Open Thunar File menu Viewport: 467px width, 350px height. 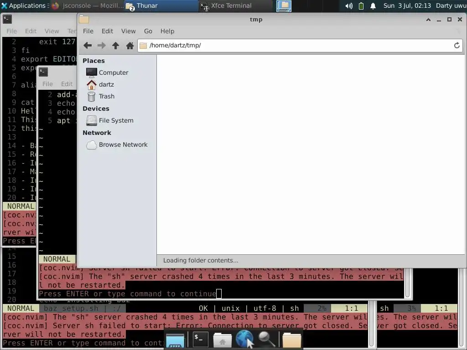point(88,31)
